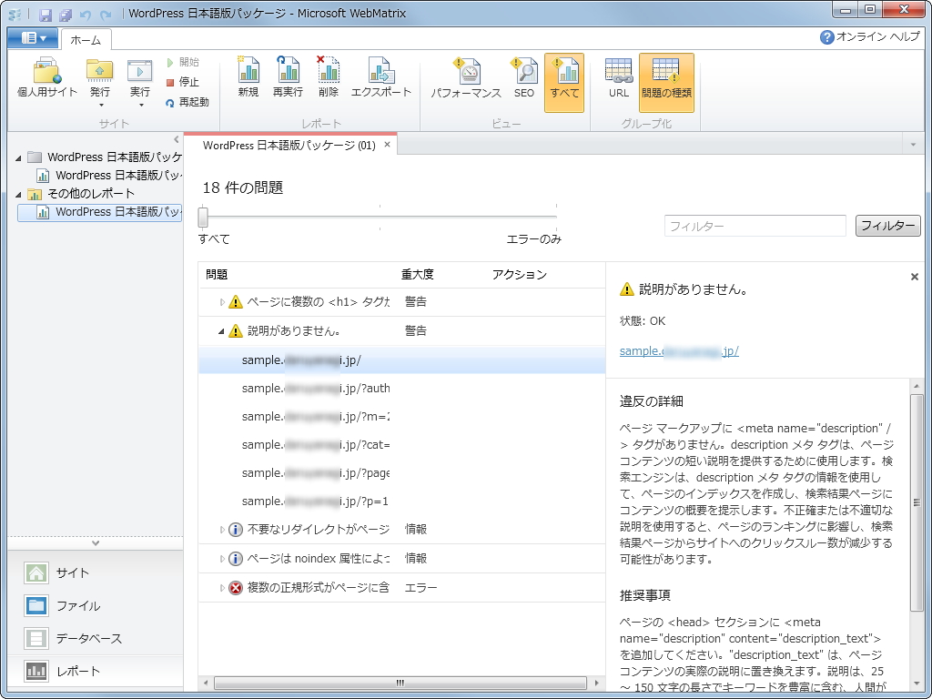932x699 pixels.
Task: Switch to the SEO view
Action: [522, 80]
